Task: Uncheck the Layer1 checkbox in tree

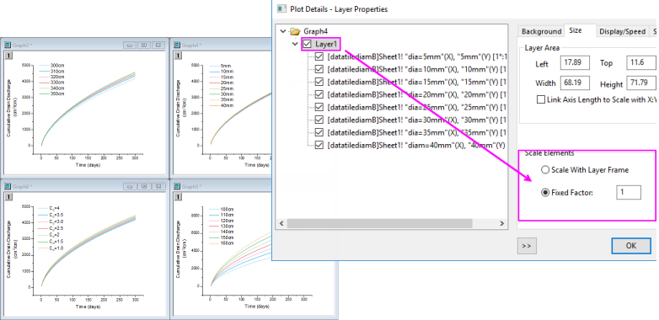Action: [x=308, y=44]
